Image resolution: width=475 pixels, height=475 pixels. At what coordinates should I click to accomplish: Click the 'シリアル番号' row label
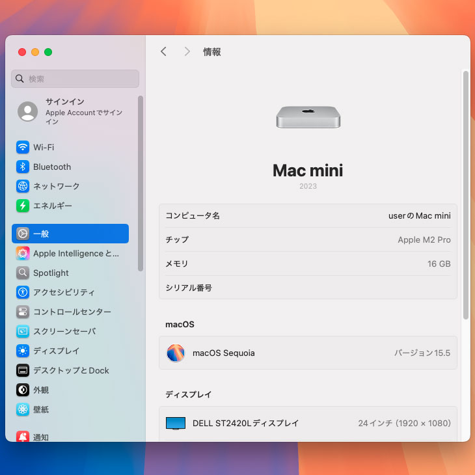pos(189,288)
